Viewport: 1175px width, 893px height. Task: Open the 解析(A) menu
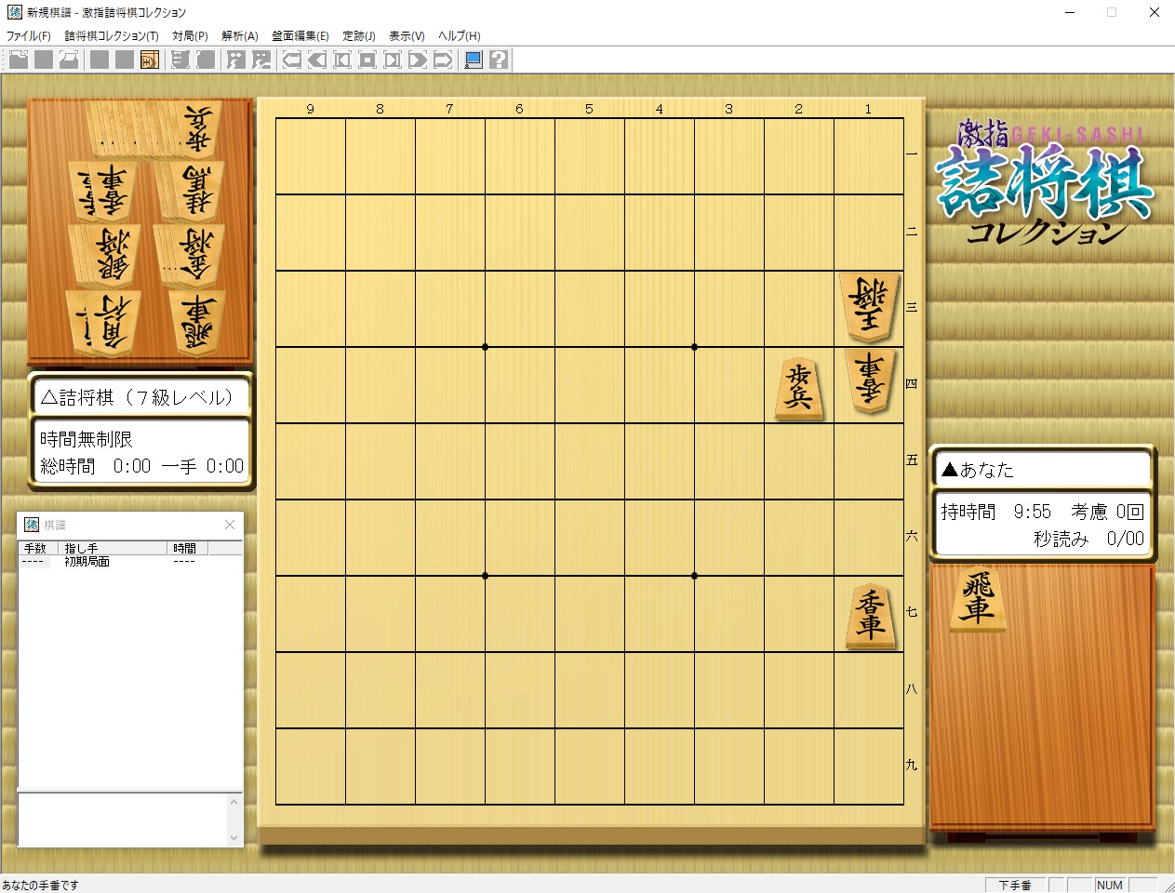click(x=239, y=36)
